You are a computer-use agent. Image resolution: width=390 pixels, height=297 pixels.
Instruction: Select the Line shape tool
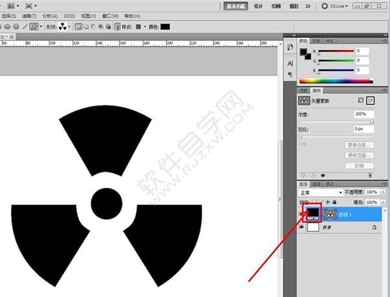[25, 27]
